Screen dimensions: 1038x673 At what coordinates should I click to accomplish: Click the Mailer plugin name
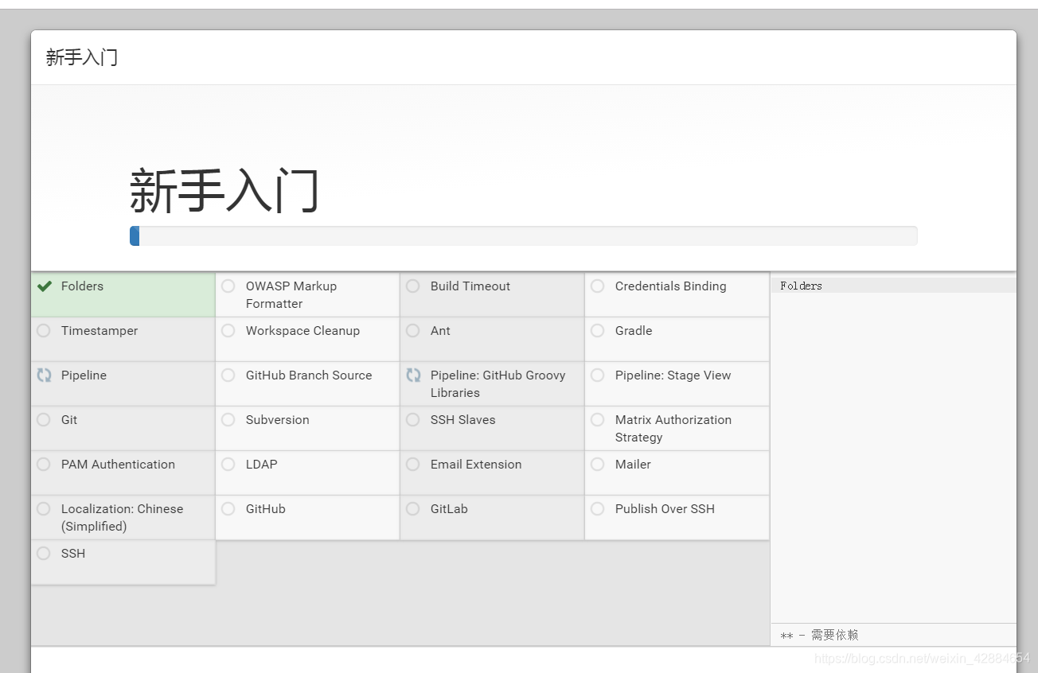coord(633,465)
